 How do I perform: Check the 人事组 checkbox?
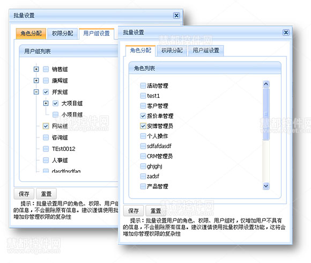click(x=46, y=160)
